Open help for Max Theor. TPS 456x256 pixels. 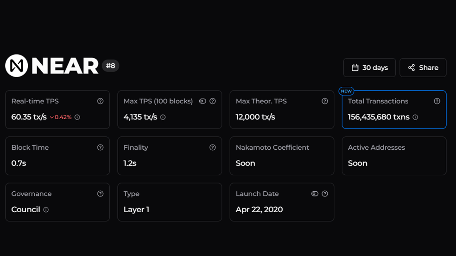(325, 101)
